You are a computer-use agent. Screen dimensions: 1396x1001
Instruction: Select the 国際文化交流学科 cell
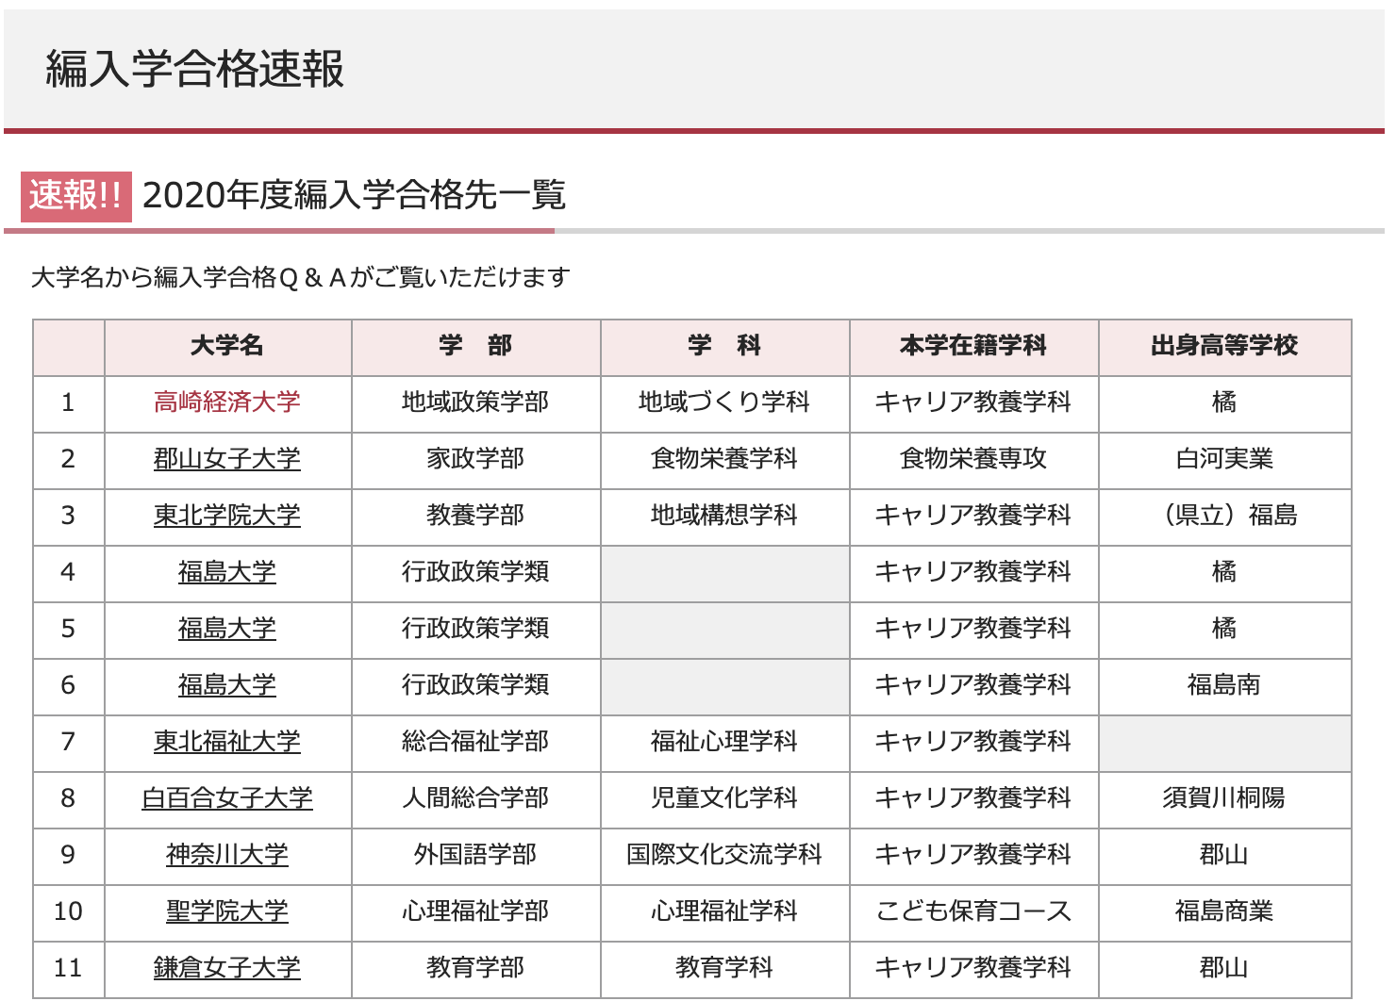(x=724, y=855)
